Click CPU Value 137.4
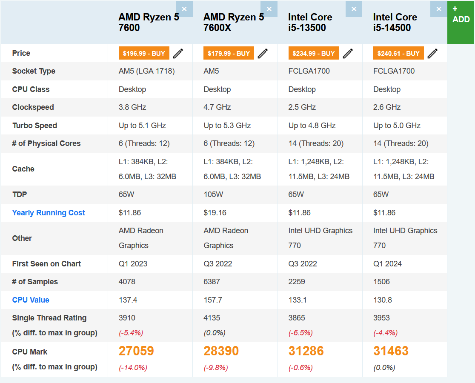475x383 pixels. point(128,300)
